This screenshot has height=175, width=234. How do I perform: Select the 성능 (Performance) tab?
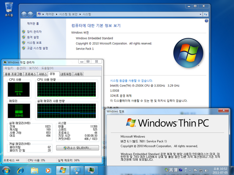(53, 74)
